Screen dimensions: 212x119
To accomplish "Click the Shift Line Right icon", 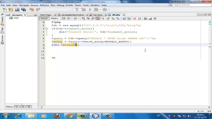I will point(129,19).
